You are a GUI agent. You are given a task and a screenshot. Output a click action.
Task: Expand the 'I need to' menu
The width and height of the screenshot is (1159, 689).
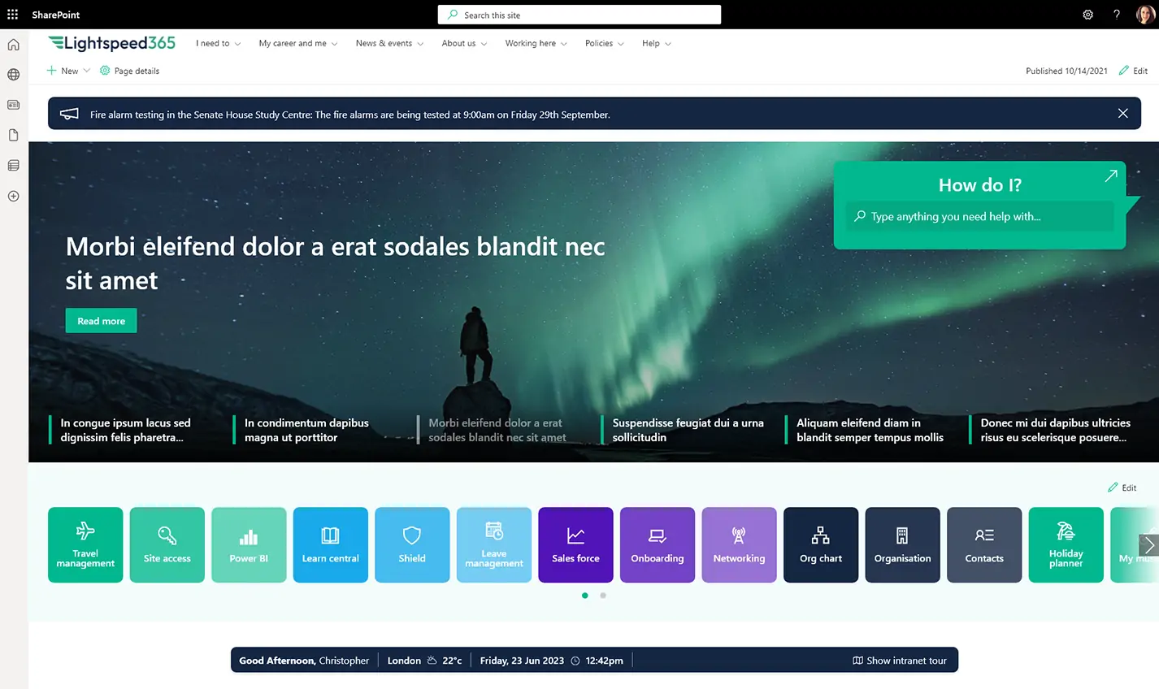tap(218, 44)
